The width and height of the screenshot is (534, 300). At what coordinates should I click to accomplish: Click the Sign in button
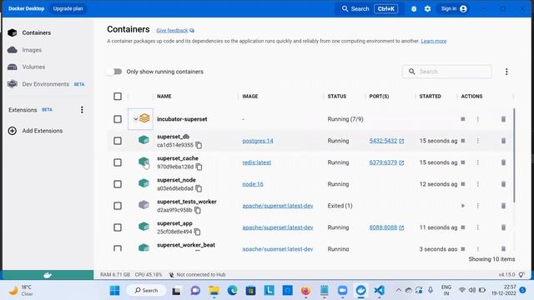454,9
